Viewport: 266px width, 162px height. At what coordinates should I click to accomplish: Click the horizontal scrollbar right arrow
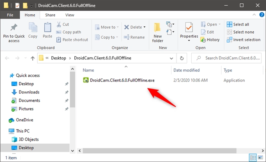pos(263,151)
